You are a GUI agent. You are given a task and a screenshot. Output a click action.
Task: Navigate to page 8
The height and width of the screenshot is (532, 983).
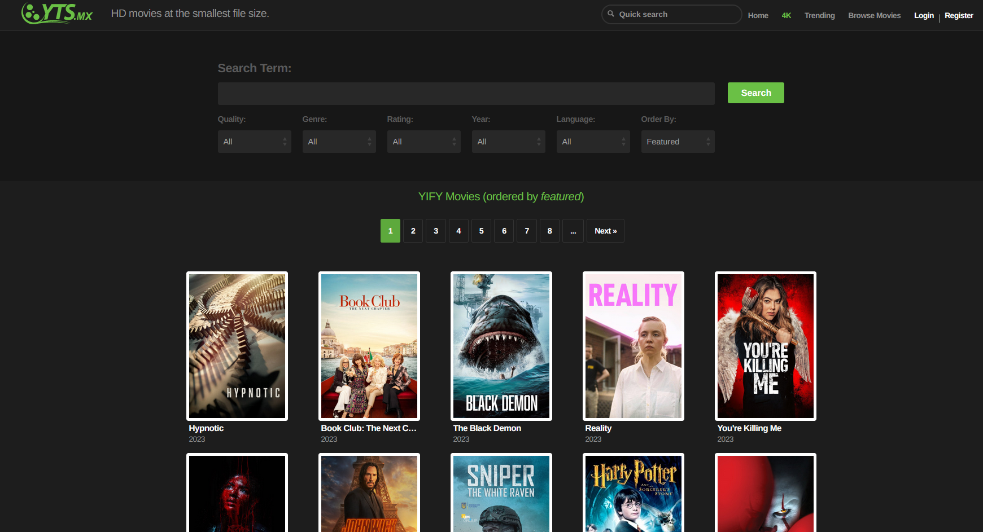point(550,231)
